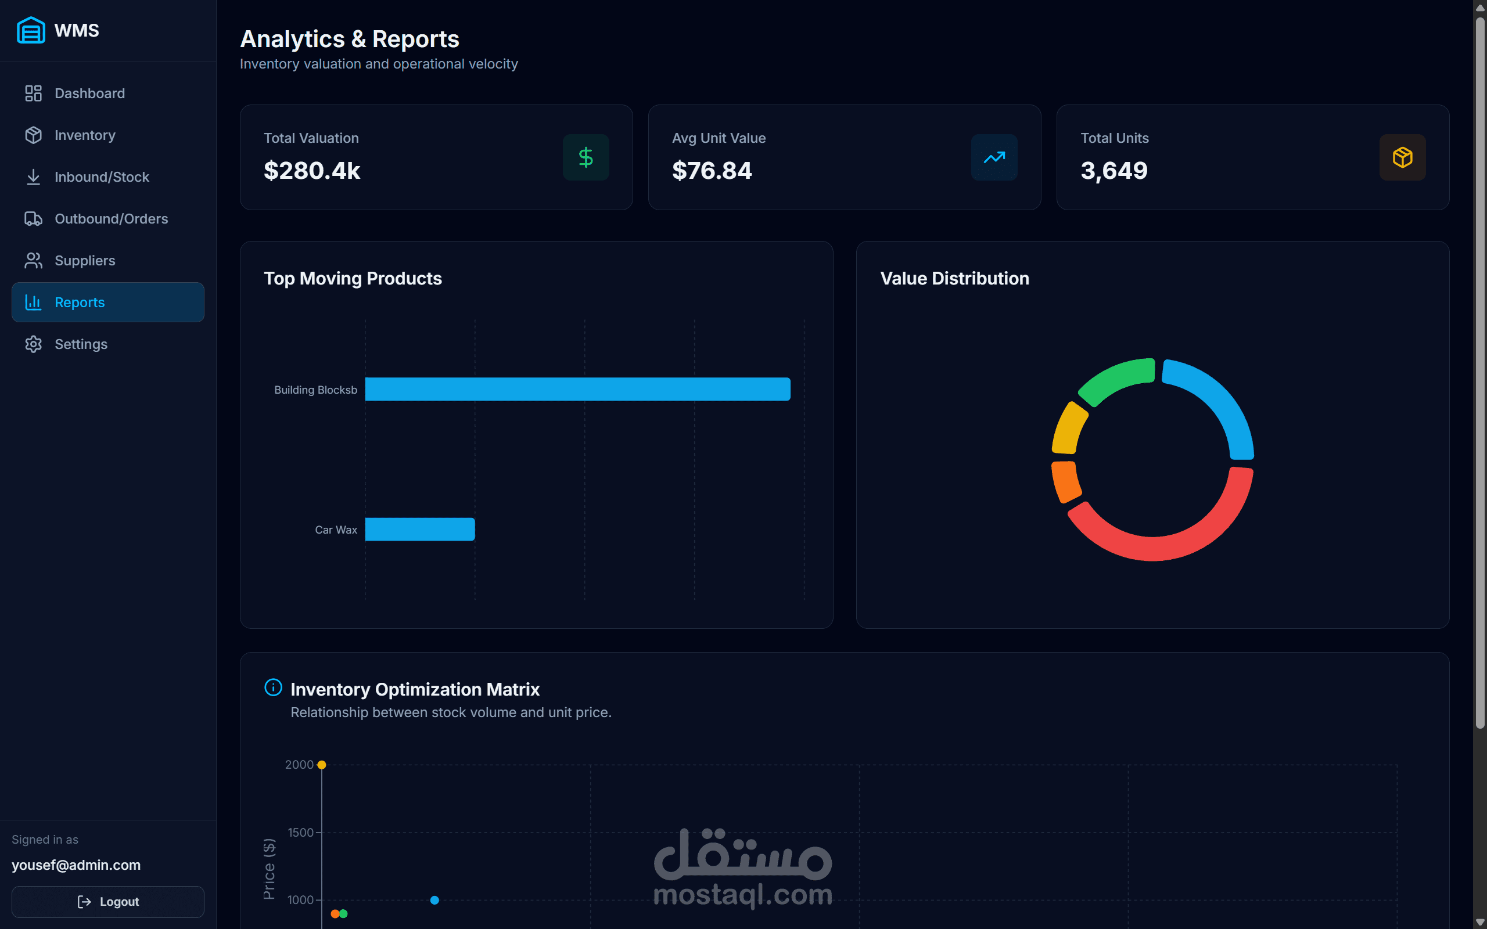Image resolution: width=1487 pixels, height=929 pixels.
Task: Click the Outbound/Orders truck icon
Action: tap(33, 219)
